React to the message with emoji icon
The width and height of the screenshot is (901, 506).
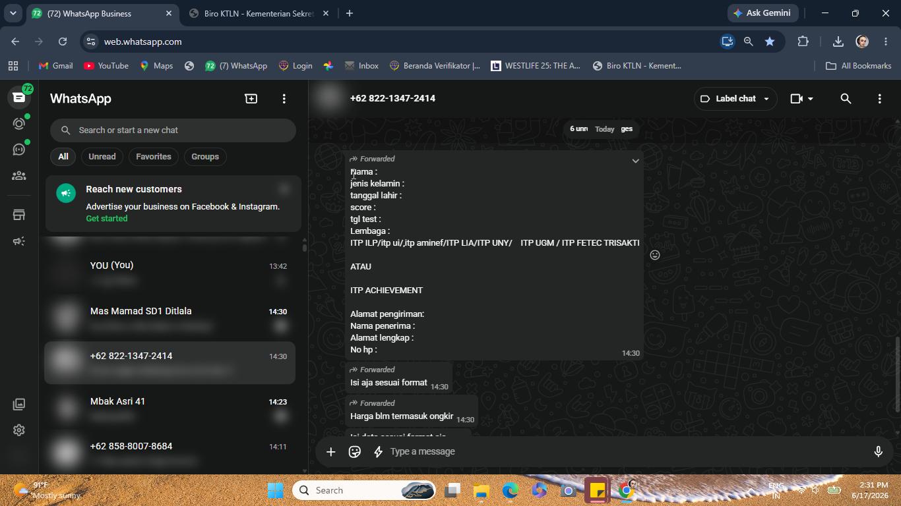click(x=655, y=255)
